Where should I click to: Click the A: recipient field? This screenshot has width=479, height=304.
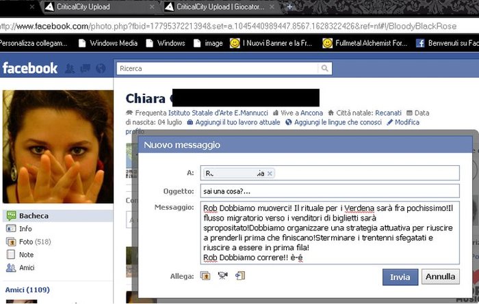coord(330,174)
